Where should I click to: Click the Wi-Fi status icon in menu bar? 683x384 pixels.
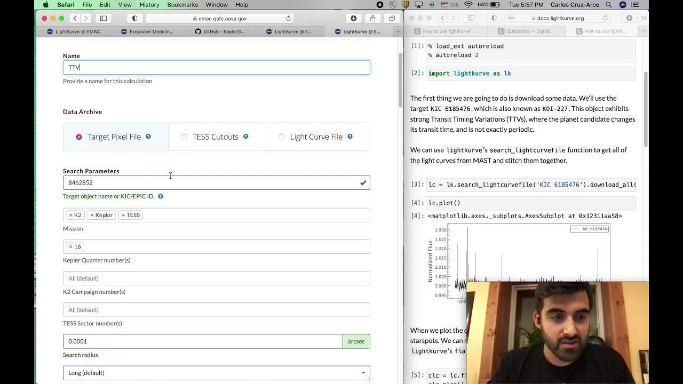(x=468, y=5)
